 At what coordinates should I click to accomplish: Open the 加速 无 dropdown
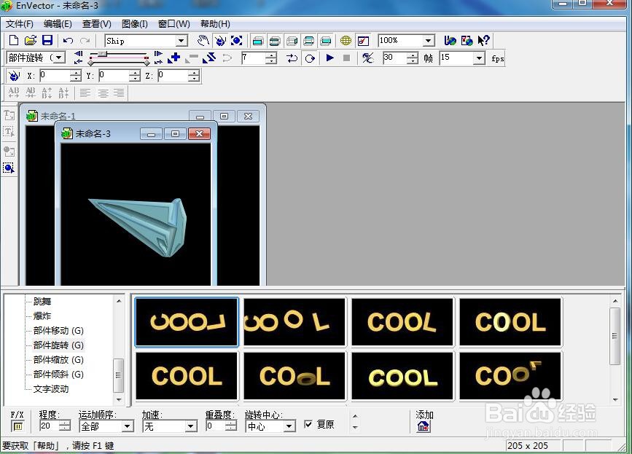pyautogui.click(x=191, y=426)
